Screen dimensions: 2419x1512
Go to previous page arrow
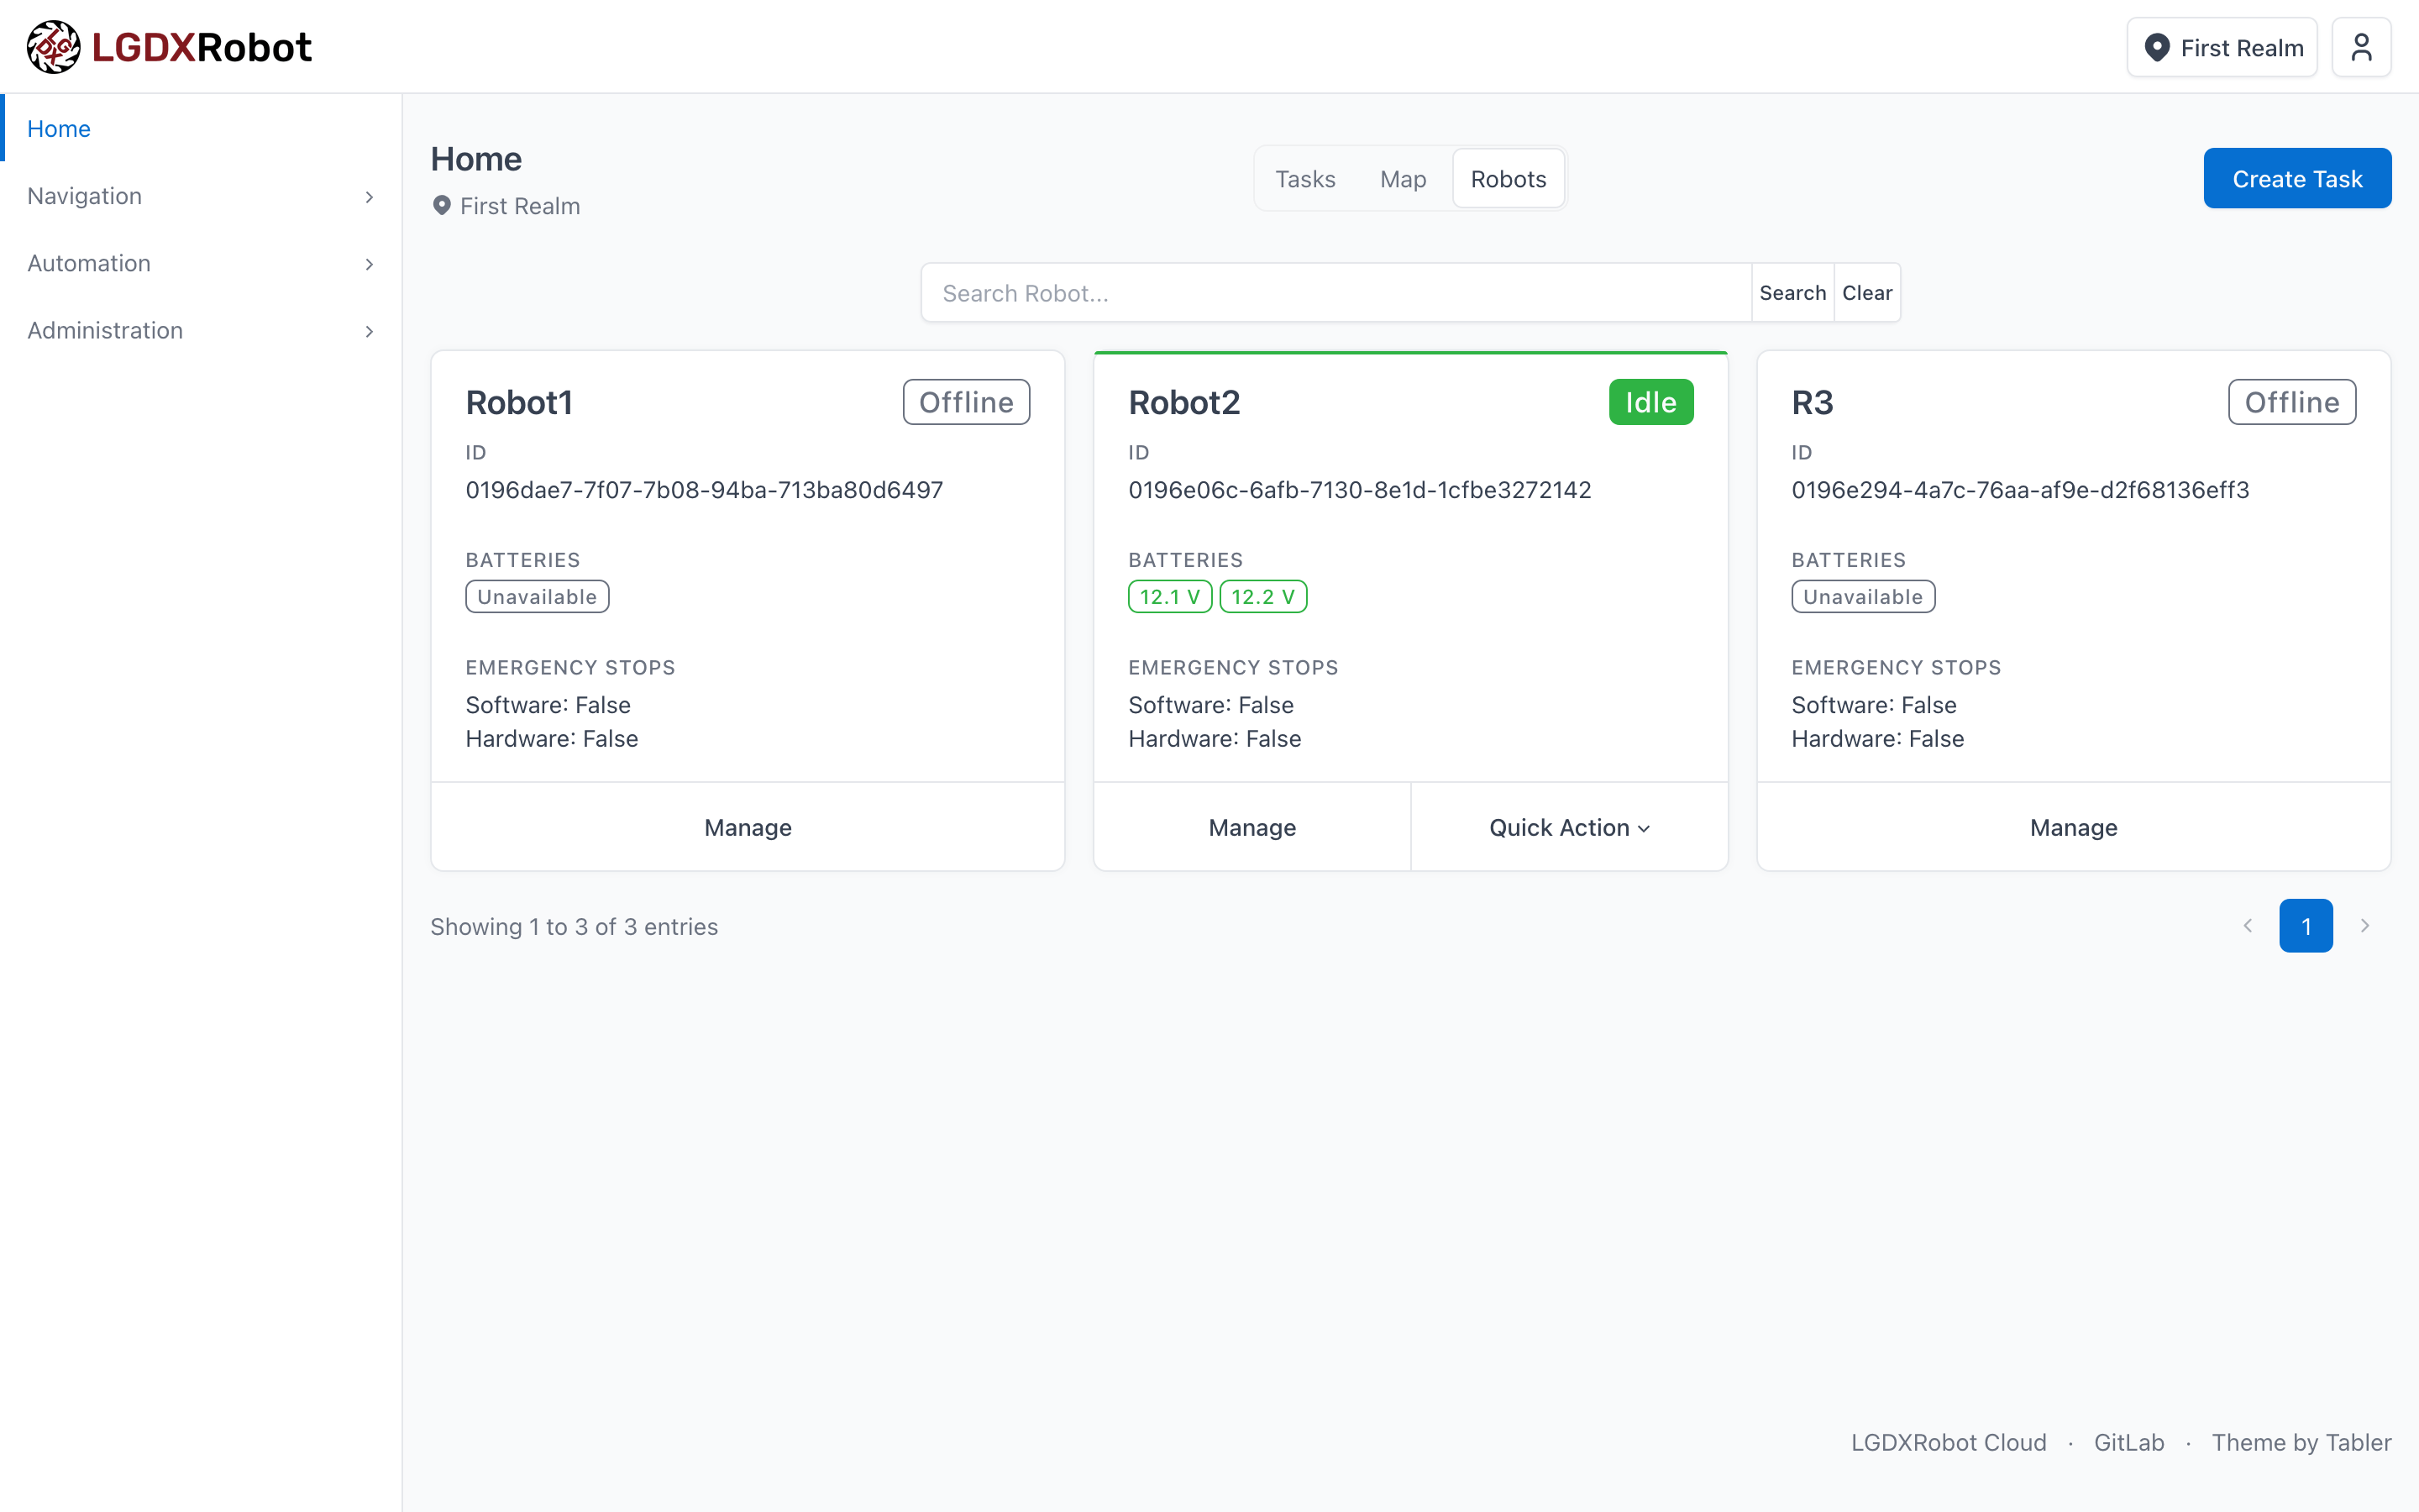click(x=2247, y=926)
